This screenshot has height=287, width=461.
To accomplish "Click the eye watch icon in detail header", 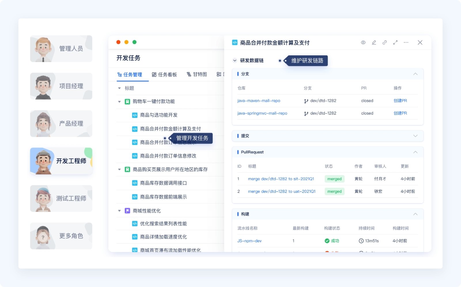I will (x=363, y=43).
